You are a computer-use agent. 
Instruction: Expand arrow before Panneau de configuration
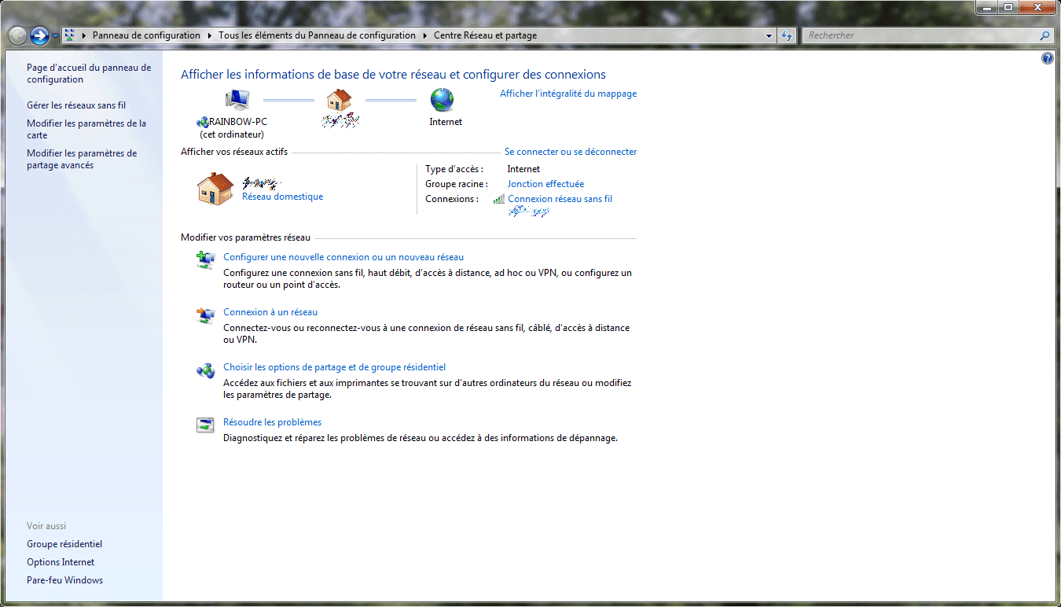[84, 35]
